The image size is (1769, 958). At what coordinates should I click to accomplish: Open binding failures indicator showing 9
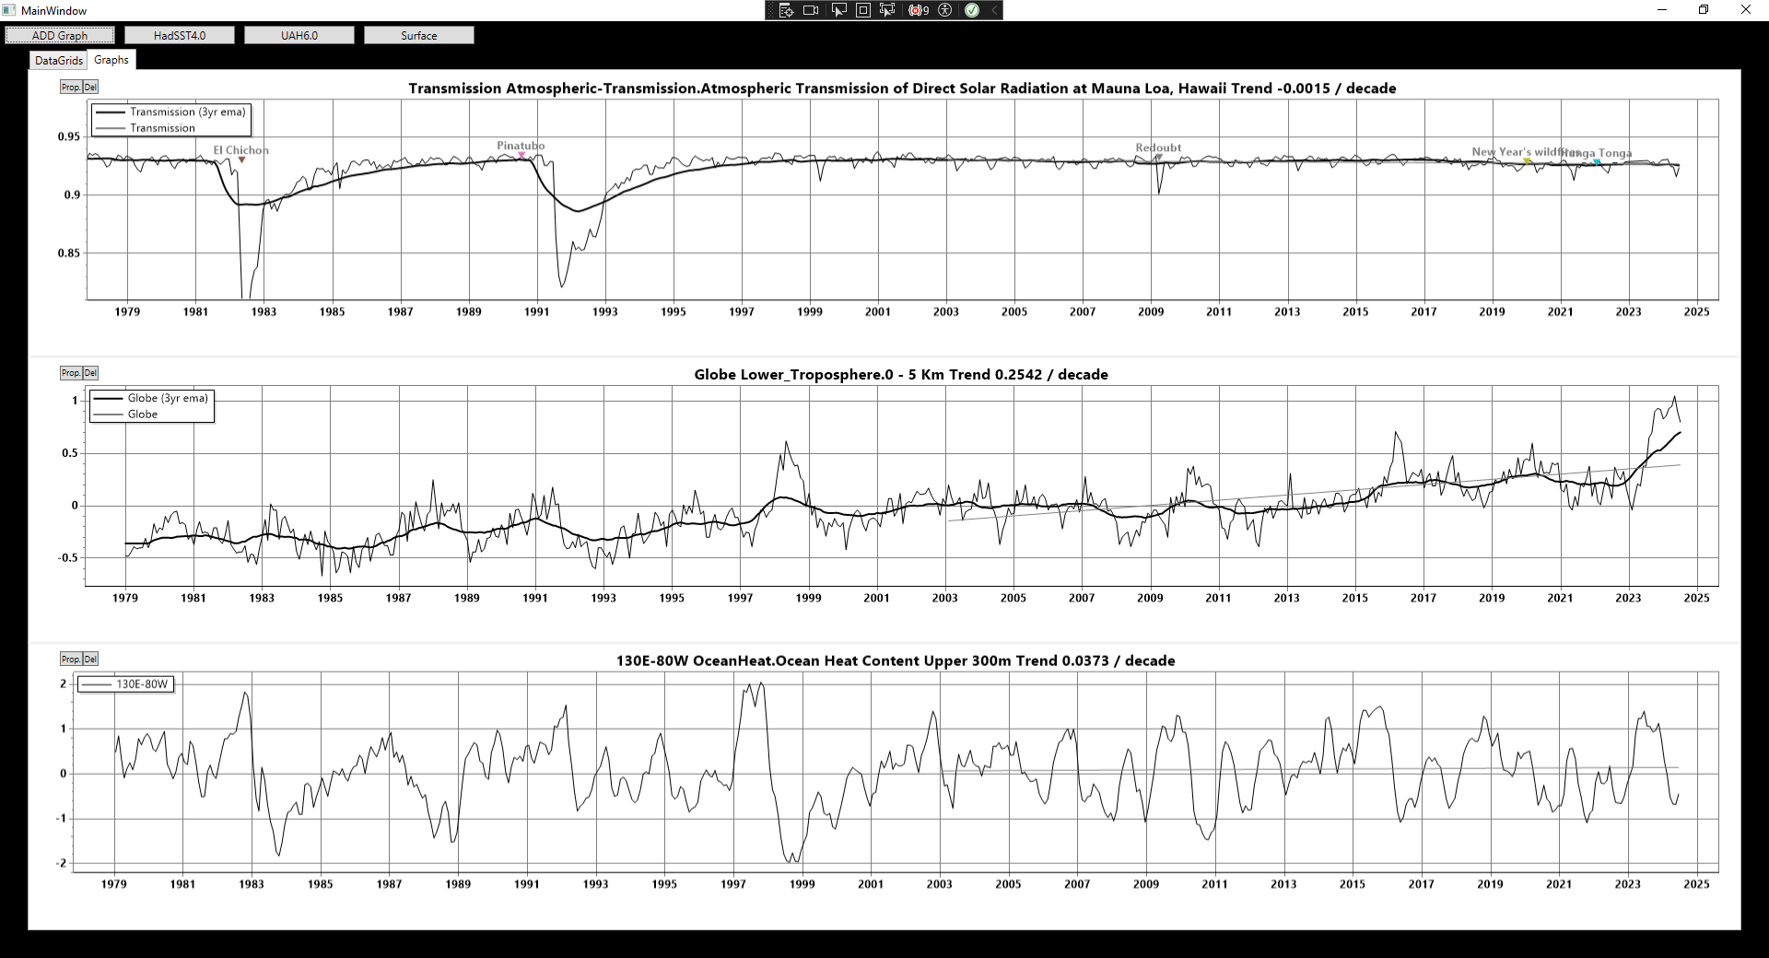pos(919,10)
